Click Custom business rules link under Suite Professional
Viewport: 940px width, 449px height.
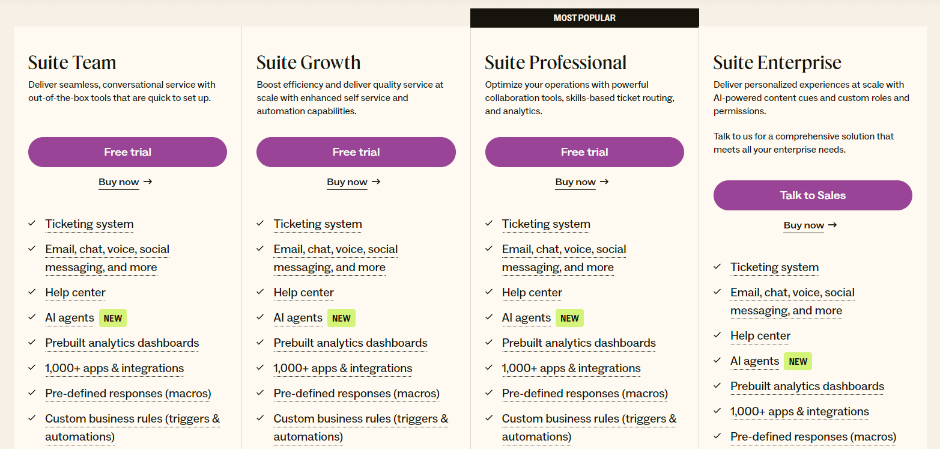tap(589, 418)
